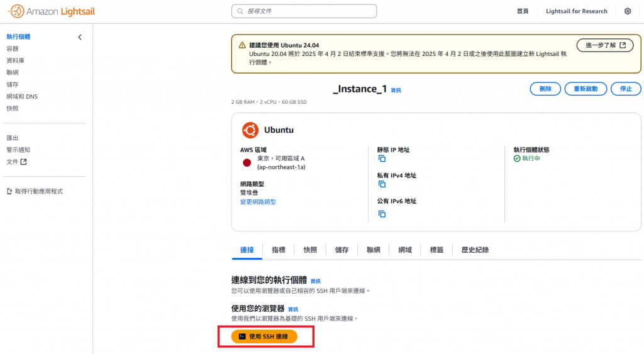
Task: Click the 取得行動應用程式 mobile icon
Action: (9, 191)
